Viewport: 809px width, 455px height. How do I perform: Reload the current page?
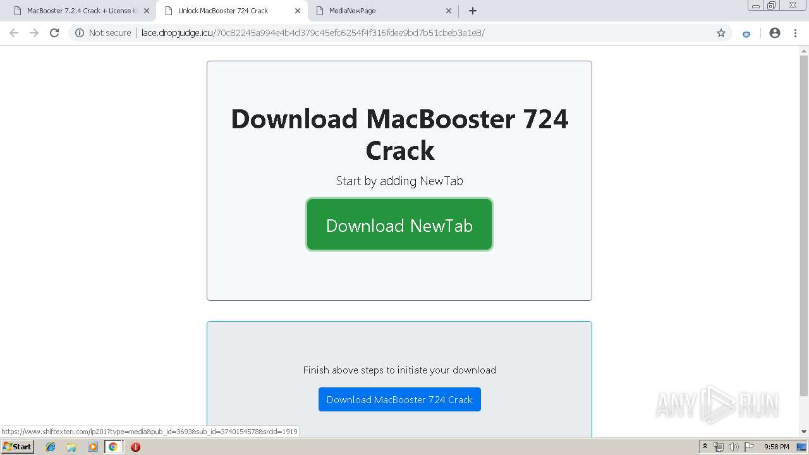point(54,33)
